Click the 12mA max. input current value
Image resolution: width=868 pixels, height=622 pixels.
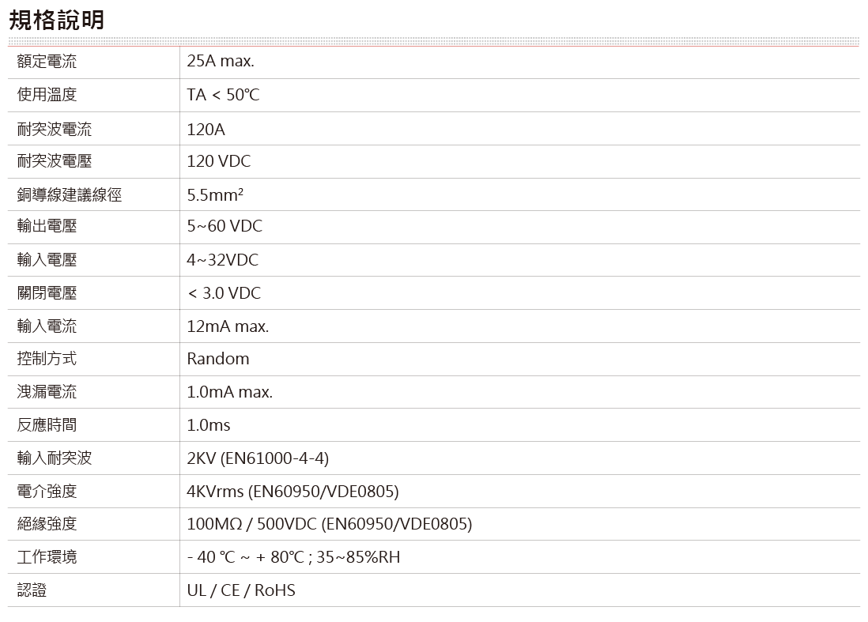tap(228, 326)
